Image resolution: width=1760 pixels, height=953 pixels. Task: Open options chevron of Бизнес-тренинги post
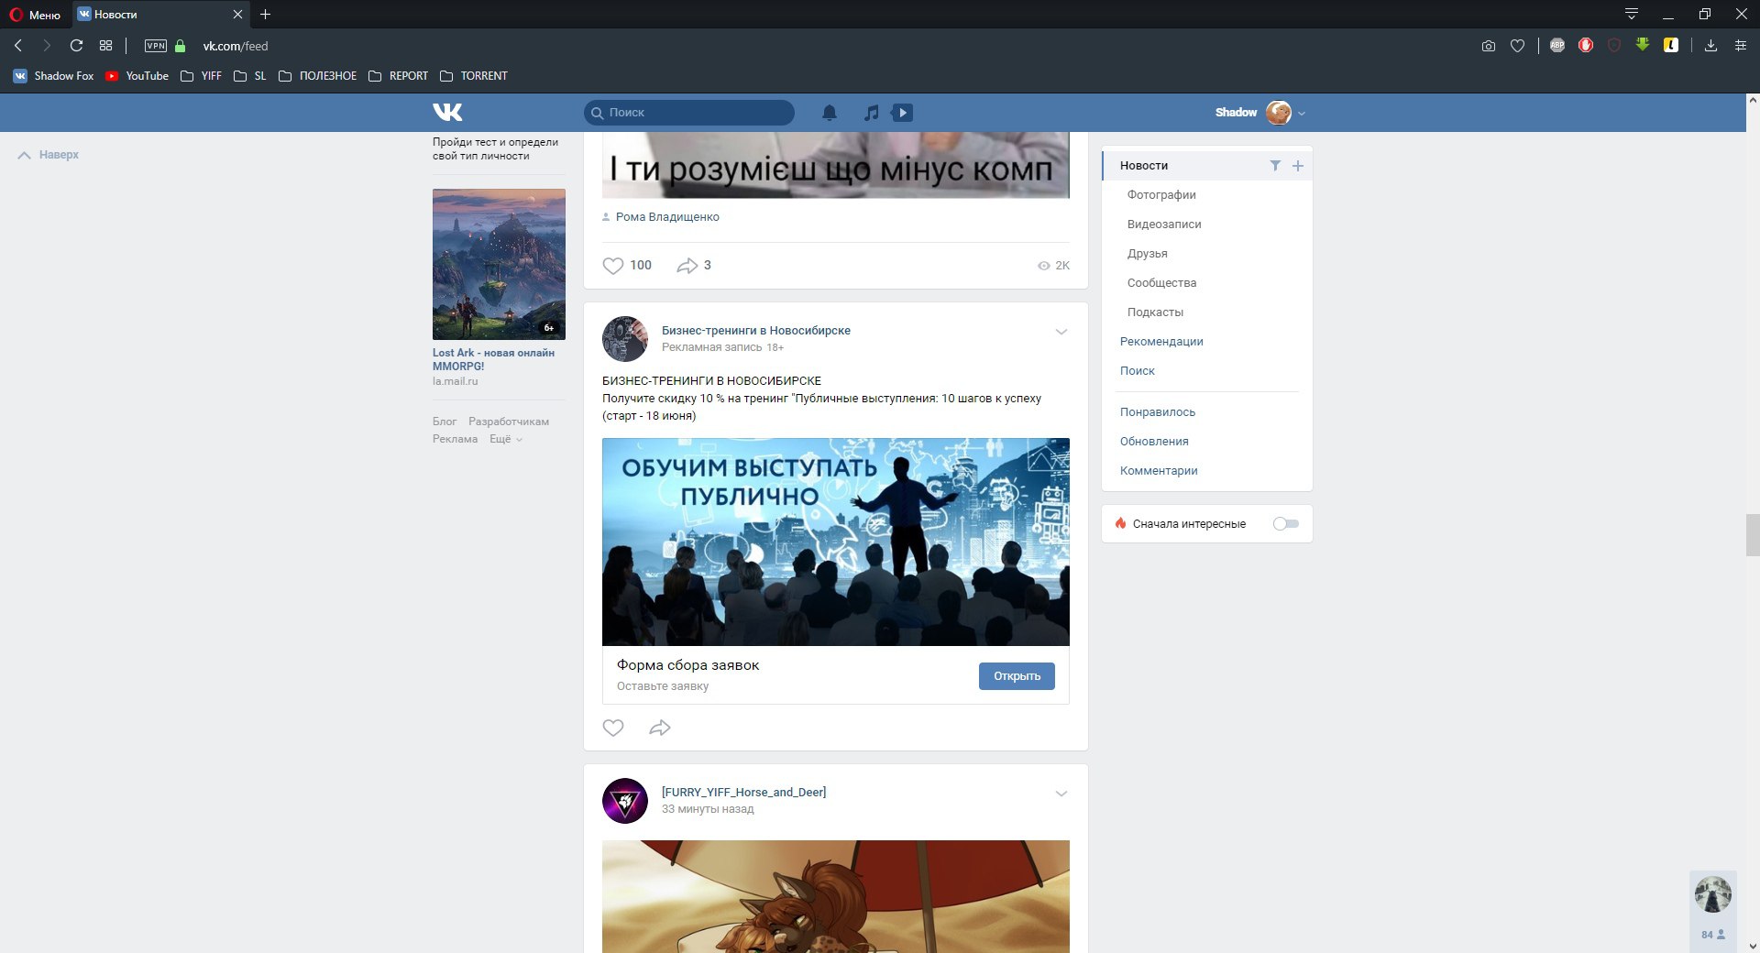click(1061, 332)
